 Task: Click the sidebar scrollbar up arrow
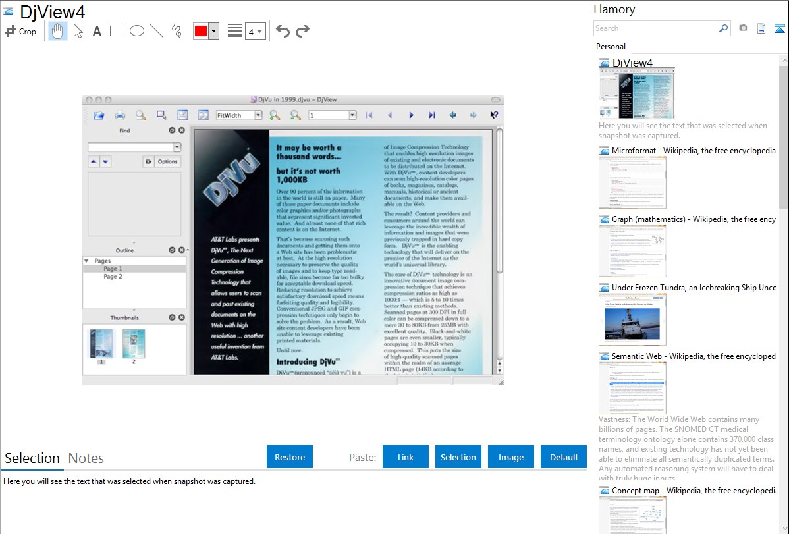point(784,61)
